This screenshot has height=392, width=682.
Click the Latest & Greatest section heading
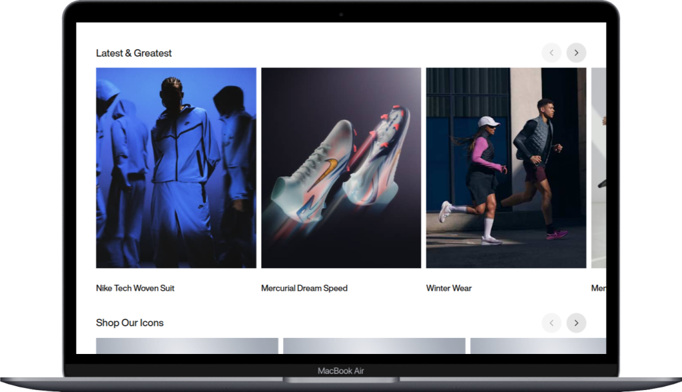[x=134, y=53]
